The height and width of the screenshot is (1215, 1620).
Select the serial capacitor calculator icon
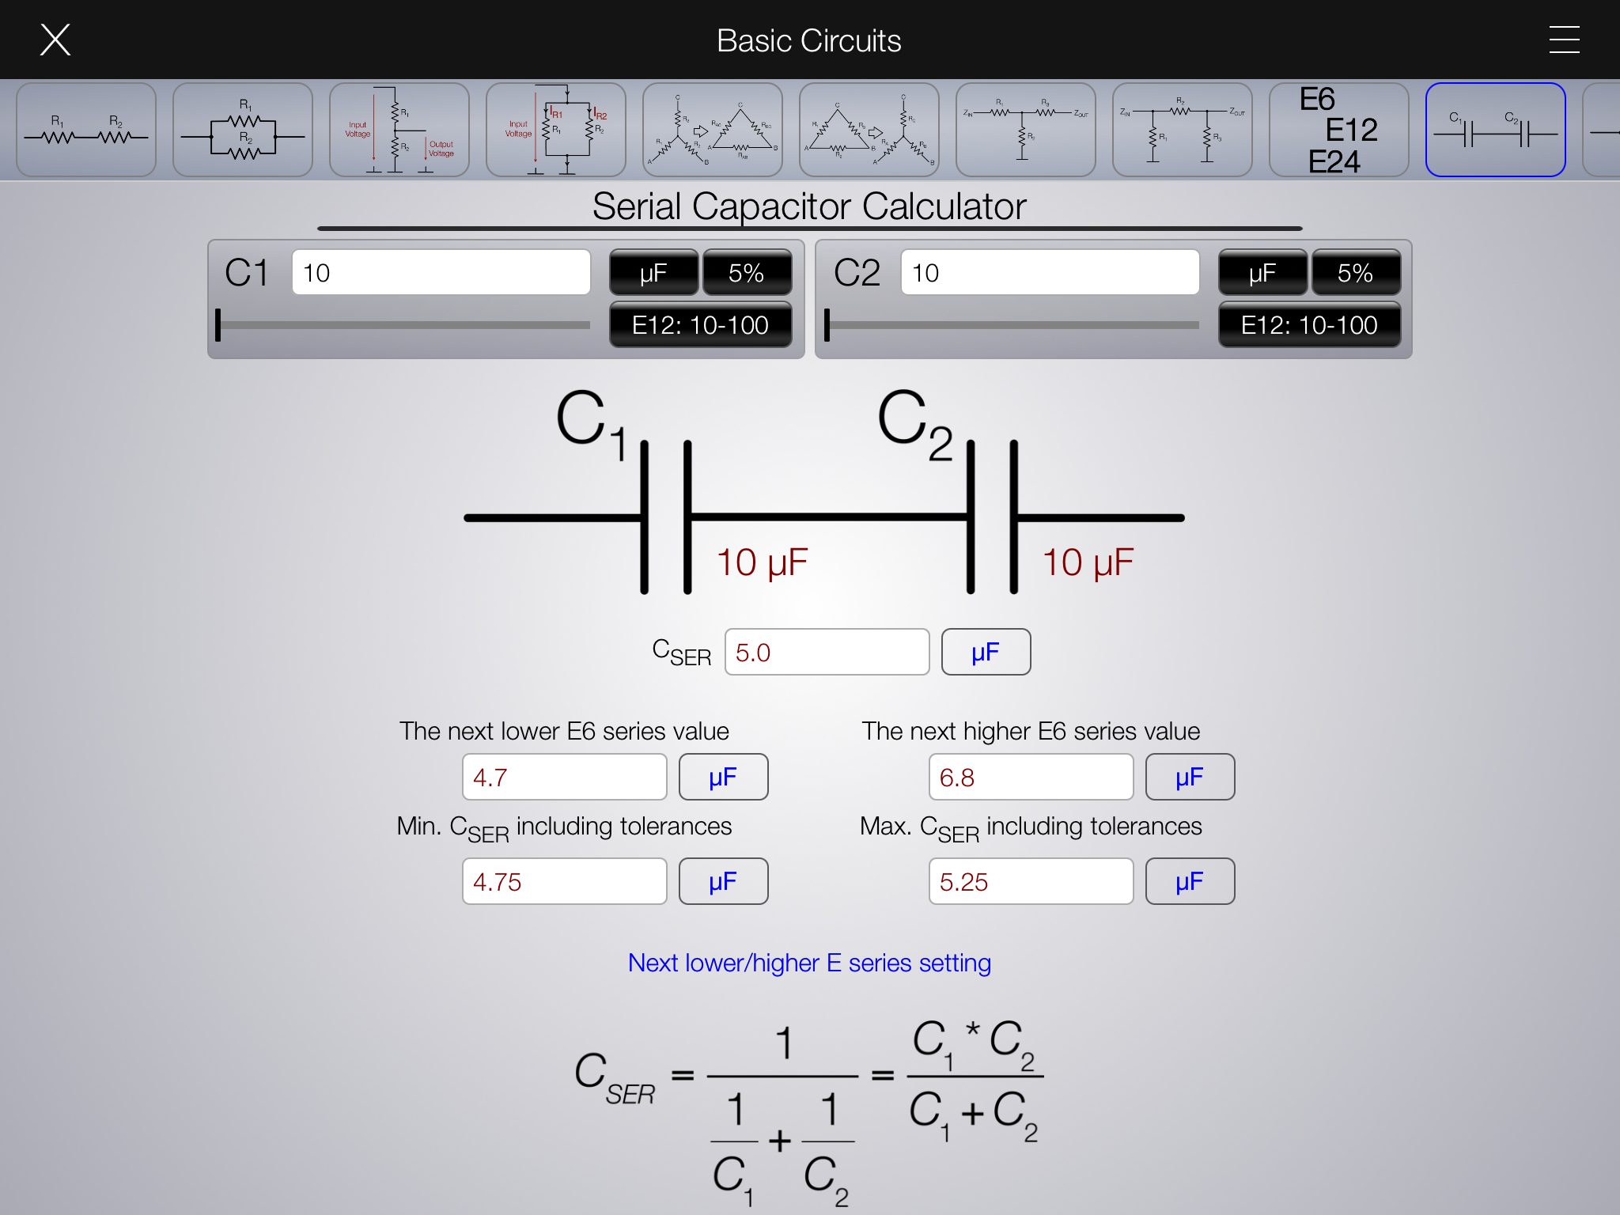[1495, 130]
